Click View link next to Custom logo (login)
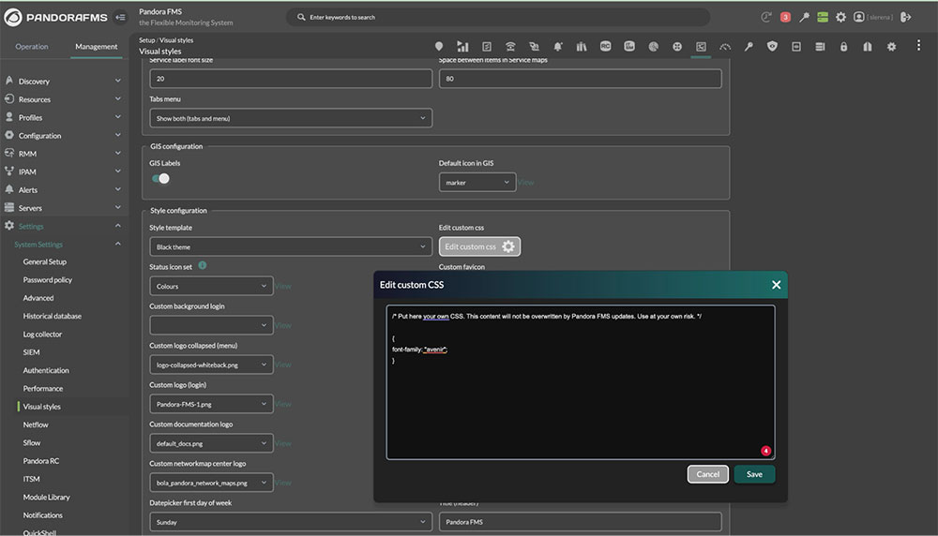 coord(283,404)
